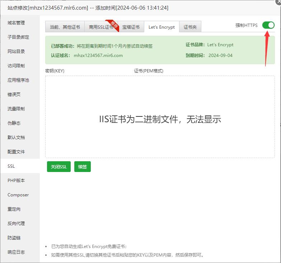The height and width of the screenshot is (263, 281).
Task: Open 域名管理 in the sidebar
Action: coord(16,23)
